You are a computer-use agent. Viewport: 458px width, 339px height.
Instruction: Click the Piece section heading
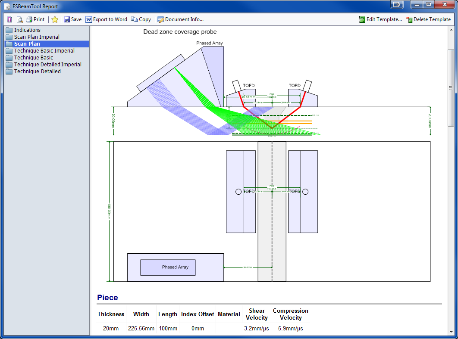coord(107,298)
